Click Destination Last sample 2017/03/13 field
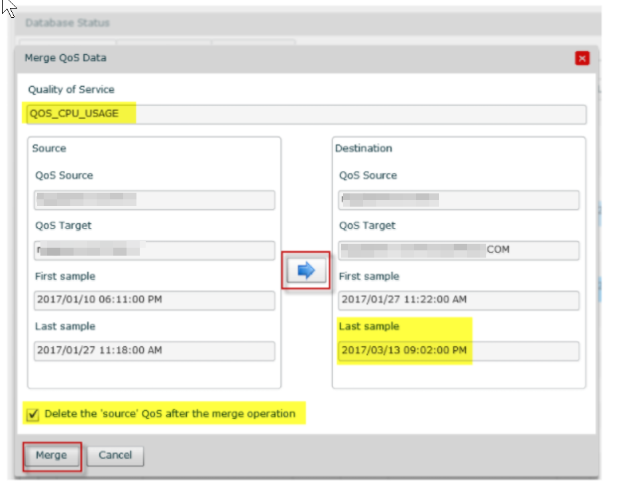The width and height of the screenshot is (626, 502). (458, 350)
